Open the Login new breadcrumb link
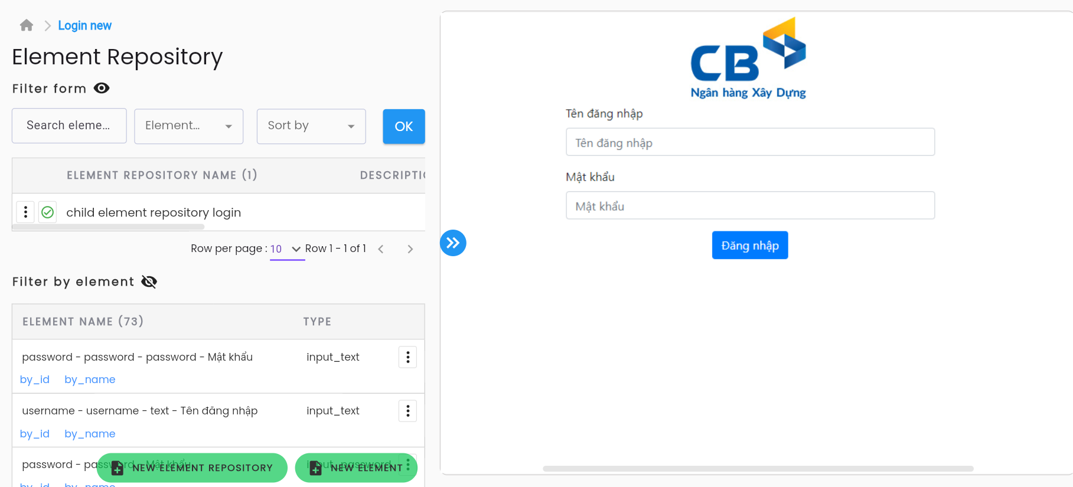Screen dimensions: 1073x487 pos(84,25)
